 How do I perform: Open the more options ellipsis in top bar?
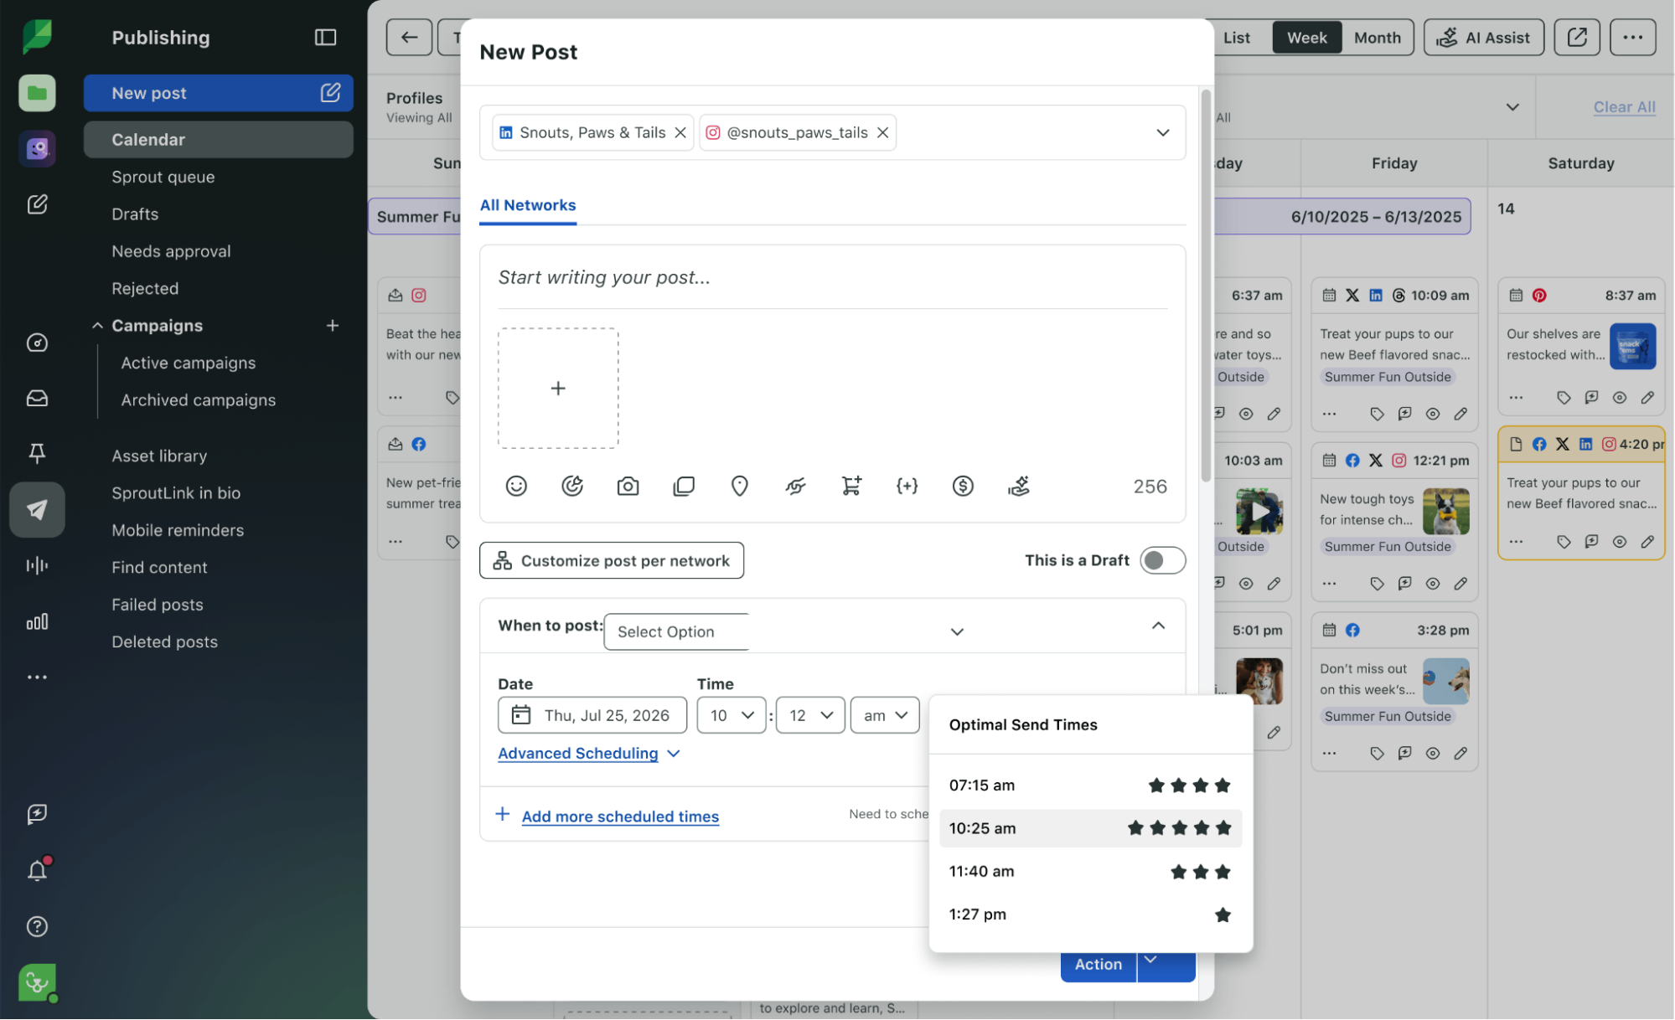(1632, 38)
